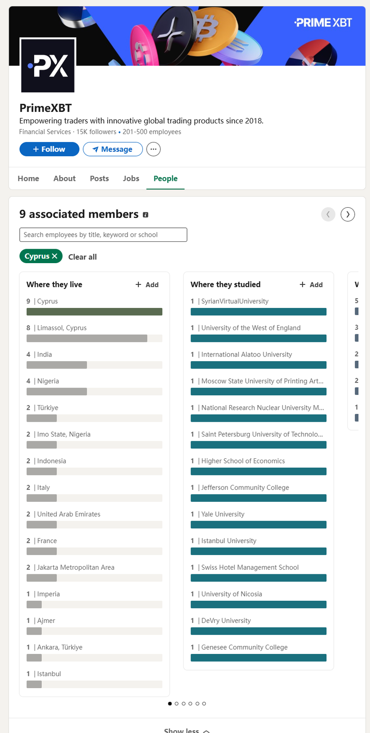Filter by India location

pos(94,360)
